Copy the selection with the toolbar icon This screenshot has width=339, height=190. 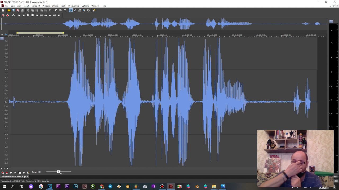click(32, 10)
